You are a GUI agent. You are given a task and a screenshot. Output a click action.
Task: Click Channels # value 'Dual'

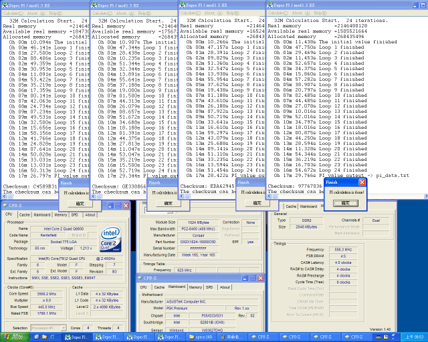[x=376, y=220]
